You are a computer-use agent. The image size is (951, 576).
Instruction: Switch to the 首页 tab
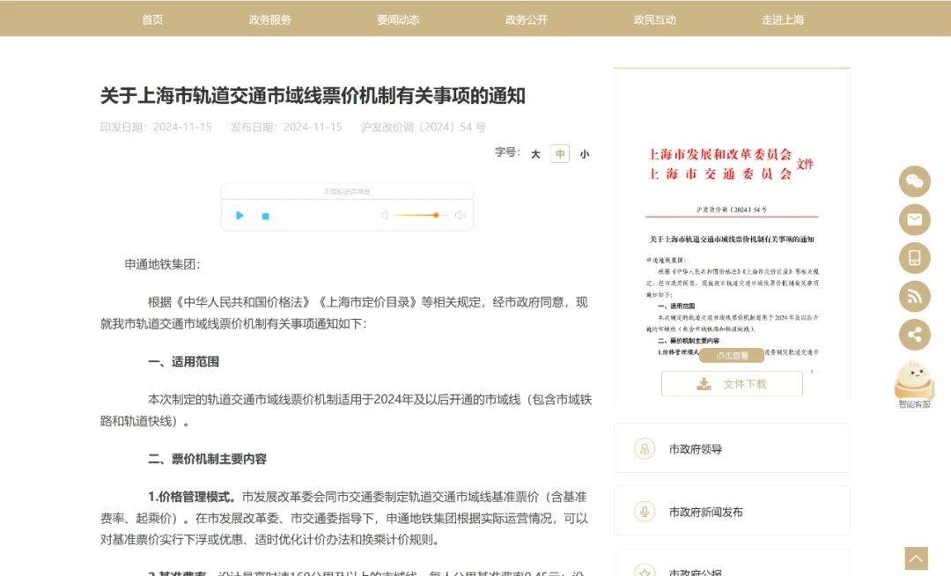[151, 18]
